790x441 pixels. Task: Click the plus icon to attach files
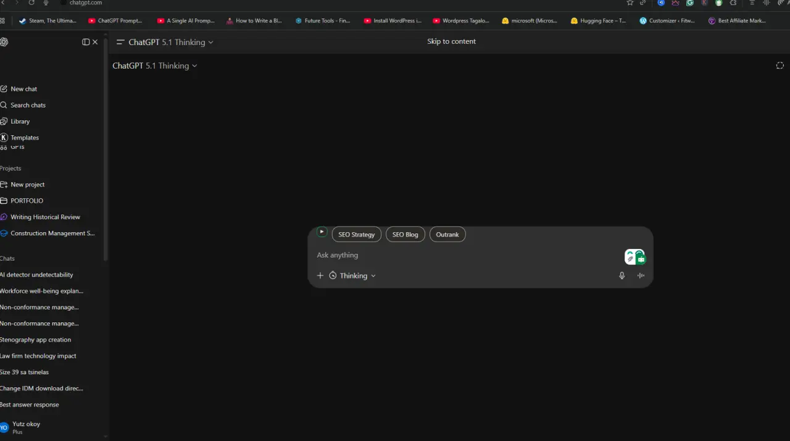click(x=320, y=275)
